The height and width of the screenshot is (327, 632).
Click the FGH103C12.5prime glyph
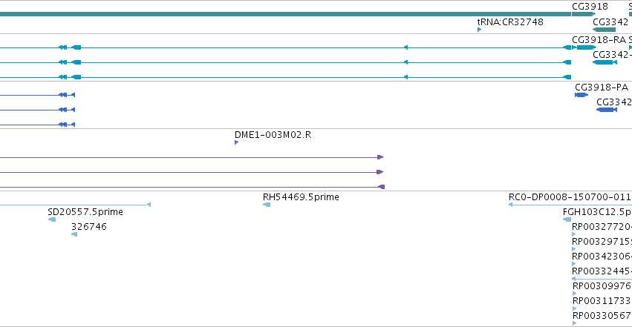coord(567,219)
